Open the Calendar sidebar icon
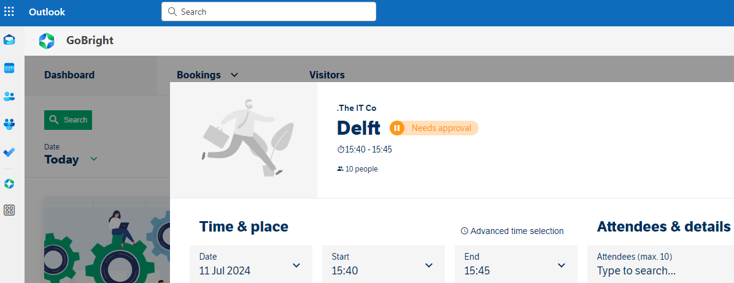Screen dimensions: 734x283 tap(9, 68)
